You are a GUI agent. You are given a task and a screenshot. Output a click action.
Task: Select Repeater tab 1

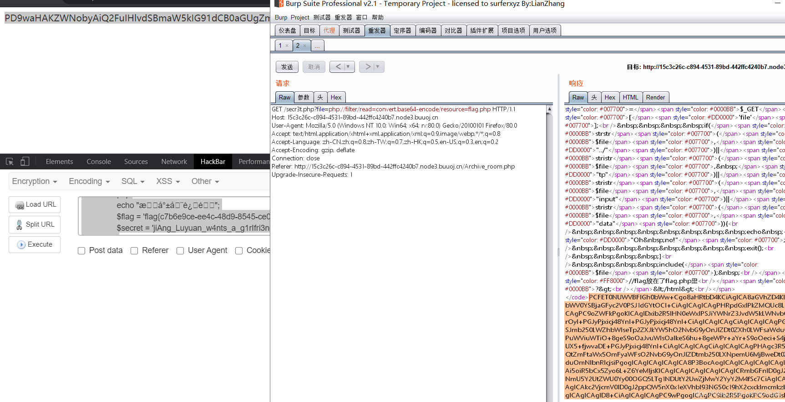(280, 45)
